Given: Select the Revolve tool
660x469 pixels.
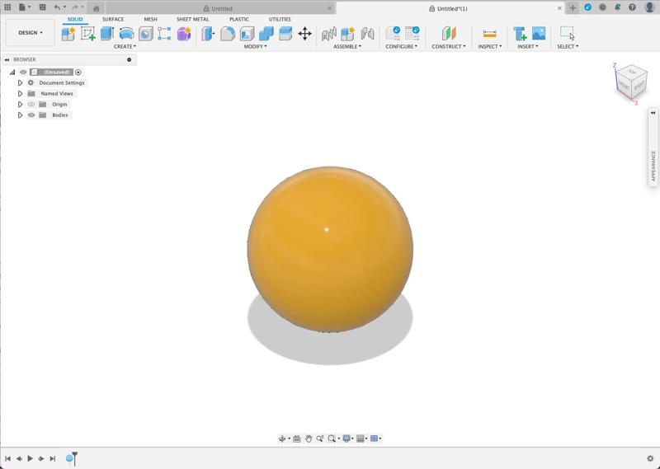Looking at the screenshot, I should click(126, 34).
